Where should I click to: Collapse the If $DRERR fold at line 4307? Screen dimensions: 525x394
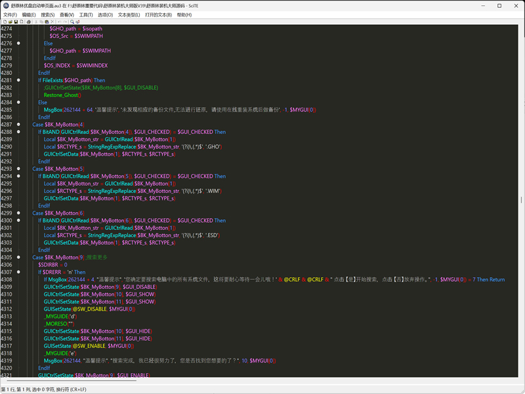[x=18, y=272]
